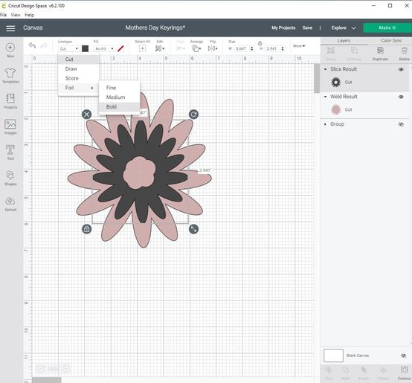This screenshot has height=383, width=412.
Task: Choose Cut in the linetype menu
Action: click(x=79, y=59)
